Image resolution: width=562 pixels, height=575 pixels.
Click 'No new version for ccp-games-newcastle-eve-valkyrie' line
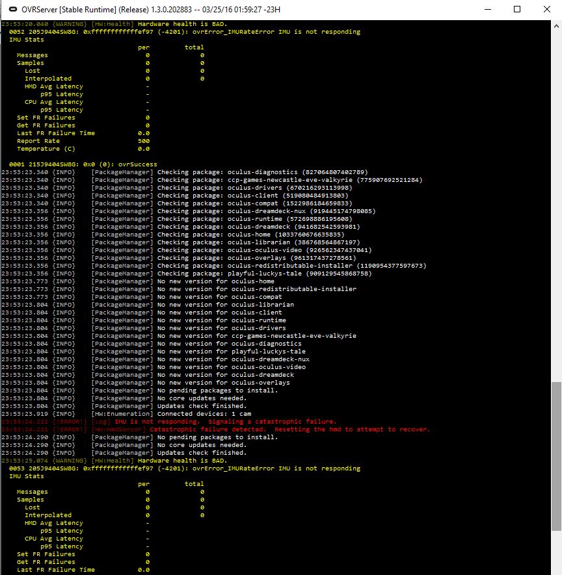[x=179, y=335]
